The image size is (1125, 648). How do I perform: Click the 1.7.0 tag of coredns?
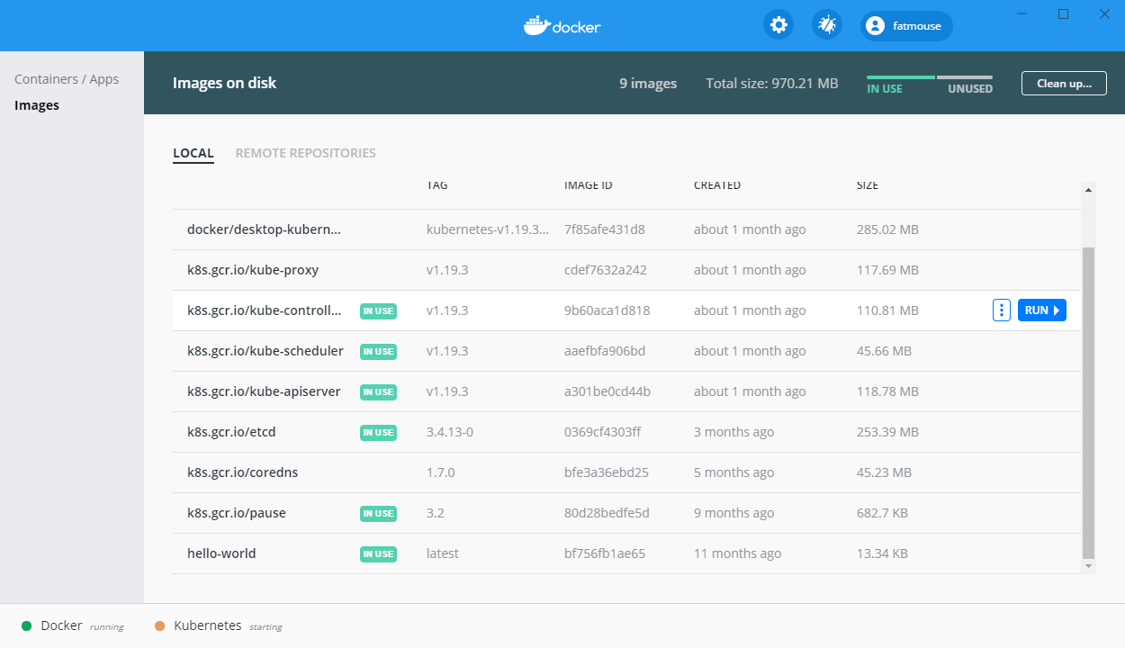(x=441, y=472)
